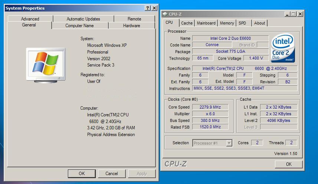
Task: Click the Physical Address Extension text
Action: (111, 135)
